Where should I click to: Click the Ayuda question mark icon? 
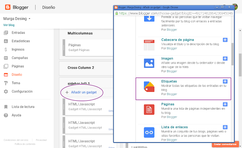coord(6,115)
